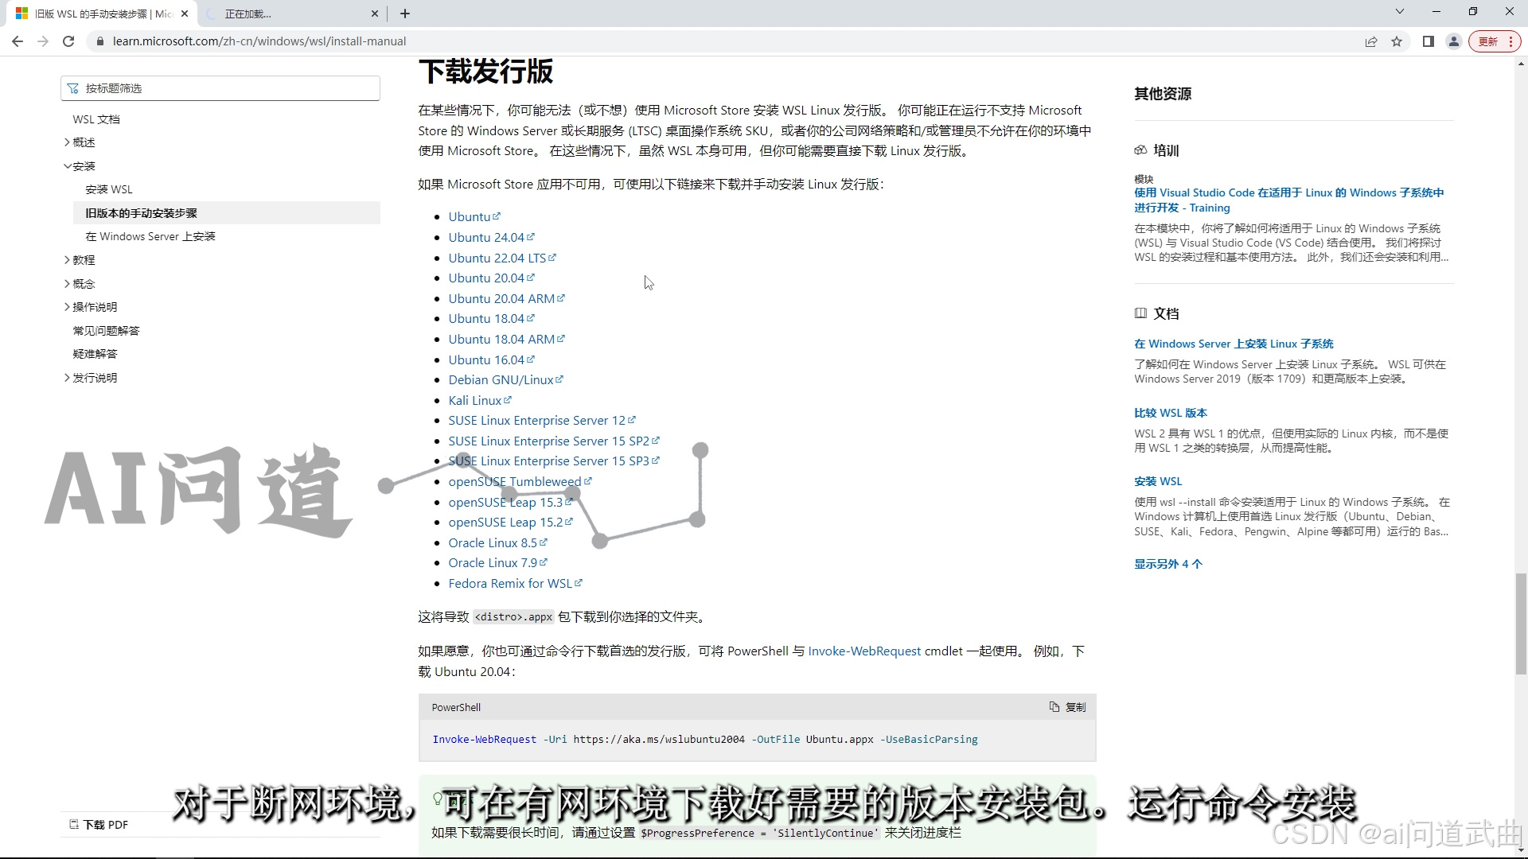Open a new tab with plus icon

[x=405, y=14]
